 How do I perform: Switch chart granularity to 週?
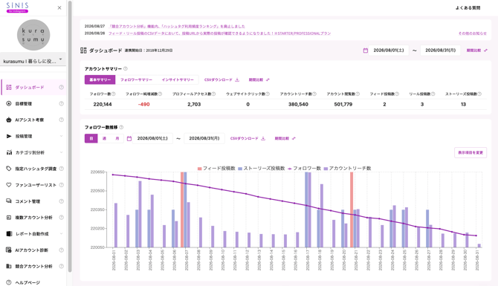(x=104, y=138)
